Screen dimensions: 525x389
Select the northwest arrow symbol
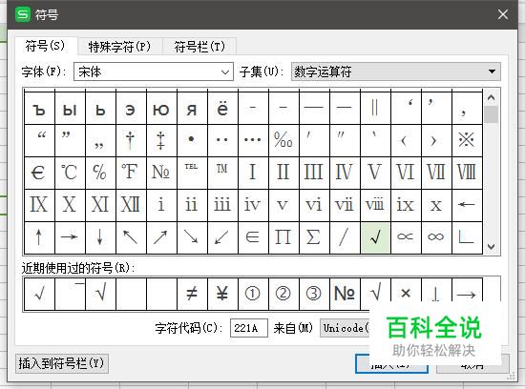(x=131, y=237)
